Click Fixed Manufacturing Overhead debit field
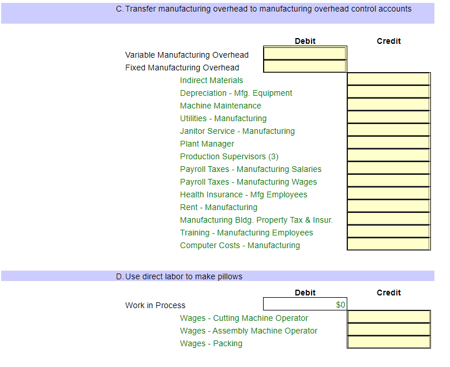 click(305, 66)
